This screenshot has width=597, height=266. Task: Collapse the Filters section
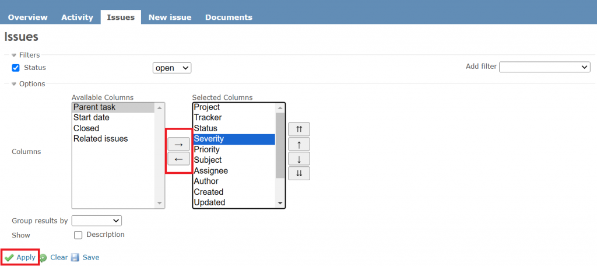tap(15, 55)
